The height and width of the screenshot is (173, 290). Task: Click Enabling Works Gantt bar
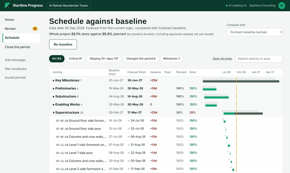[211, 106]
